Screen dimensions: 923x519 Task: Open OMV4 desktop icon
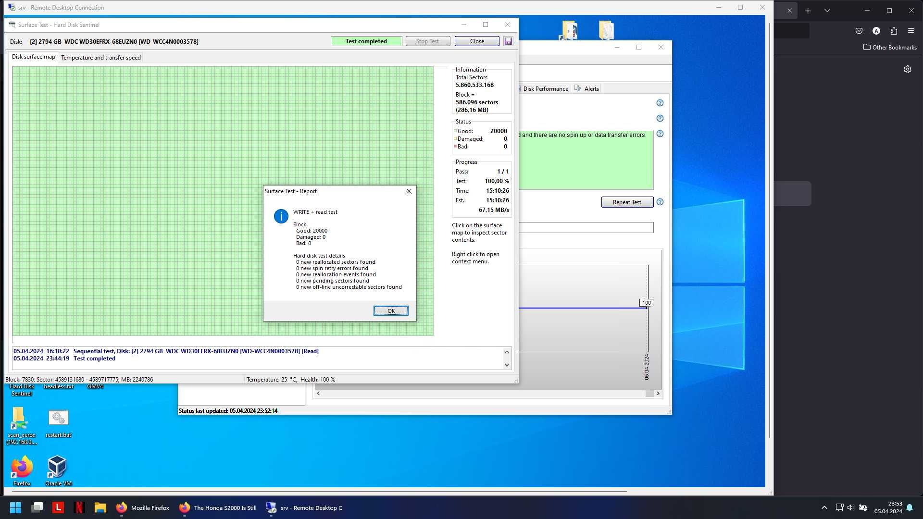click(95, 386)
